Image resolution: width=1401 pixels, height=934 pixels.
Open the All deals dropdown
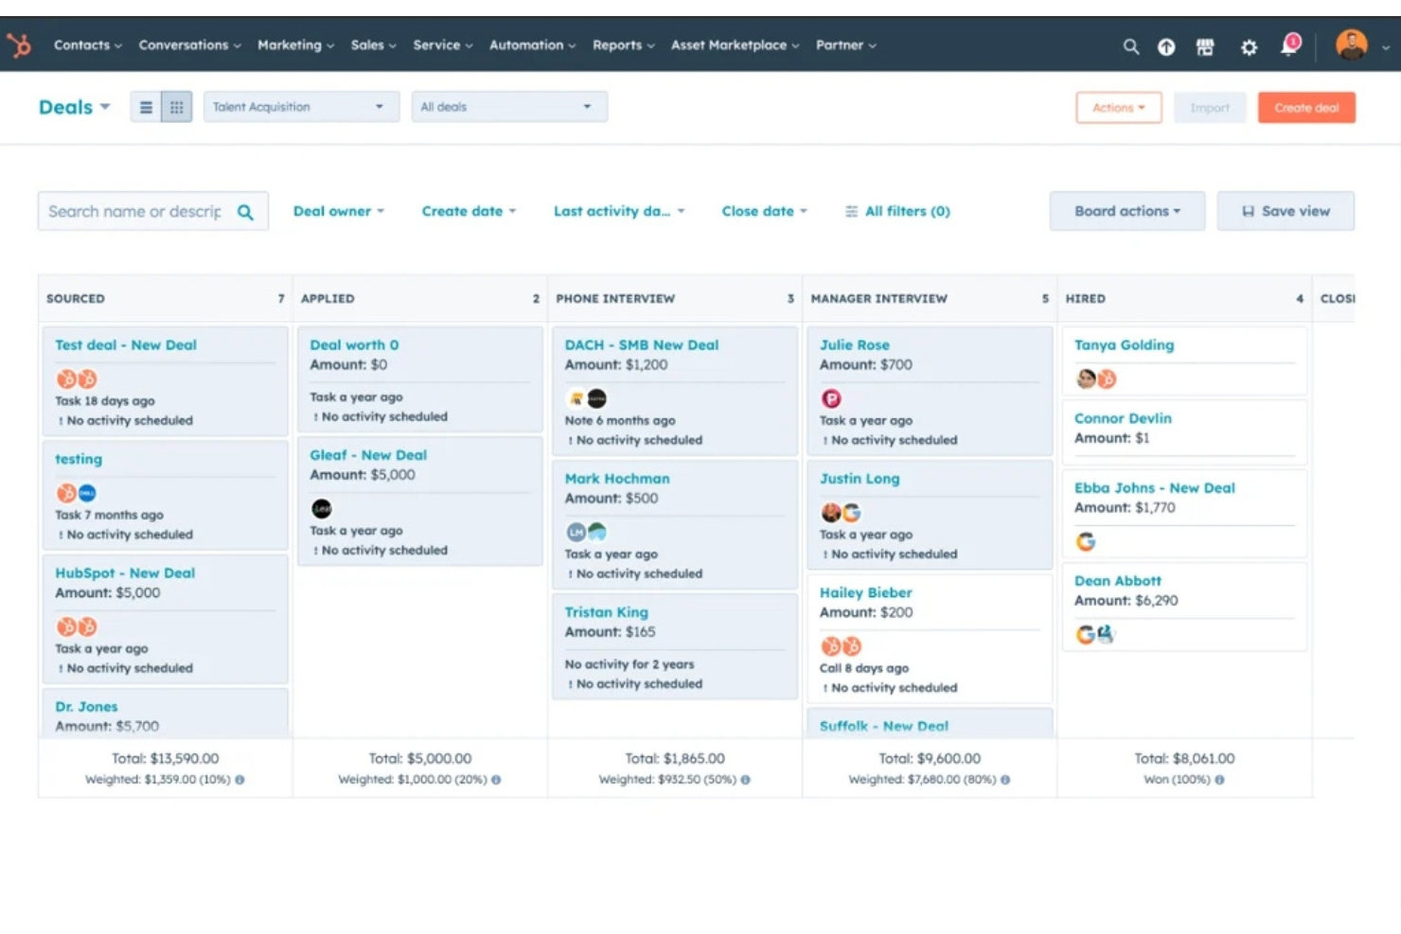[x=508, y=106]
